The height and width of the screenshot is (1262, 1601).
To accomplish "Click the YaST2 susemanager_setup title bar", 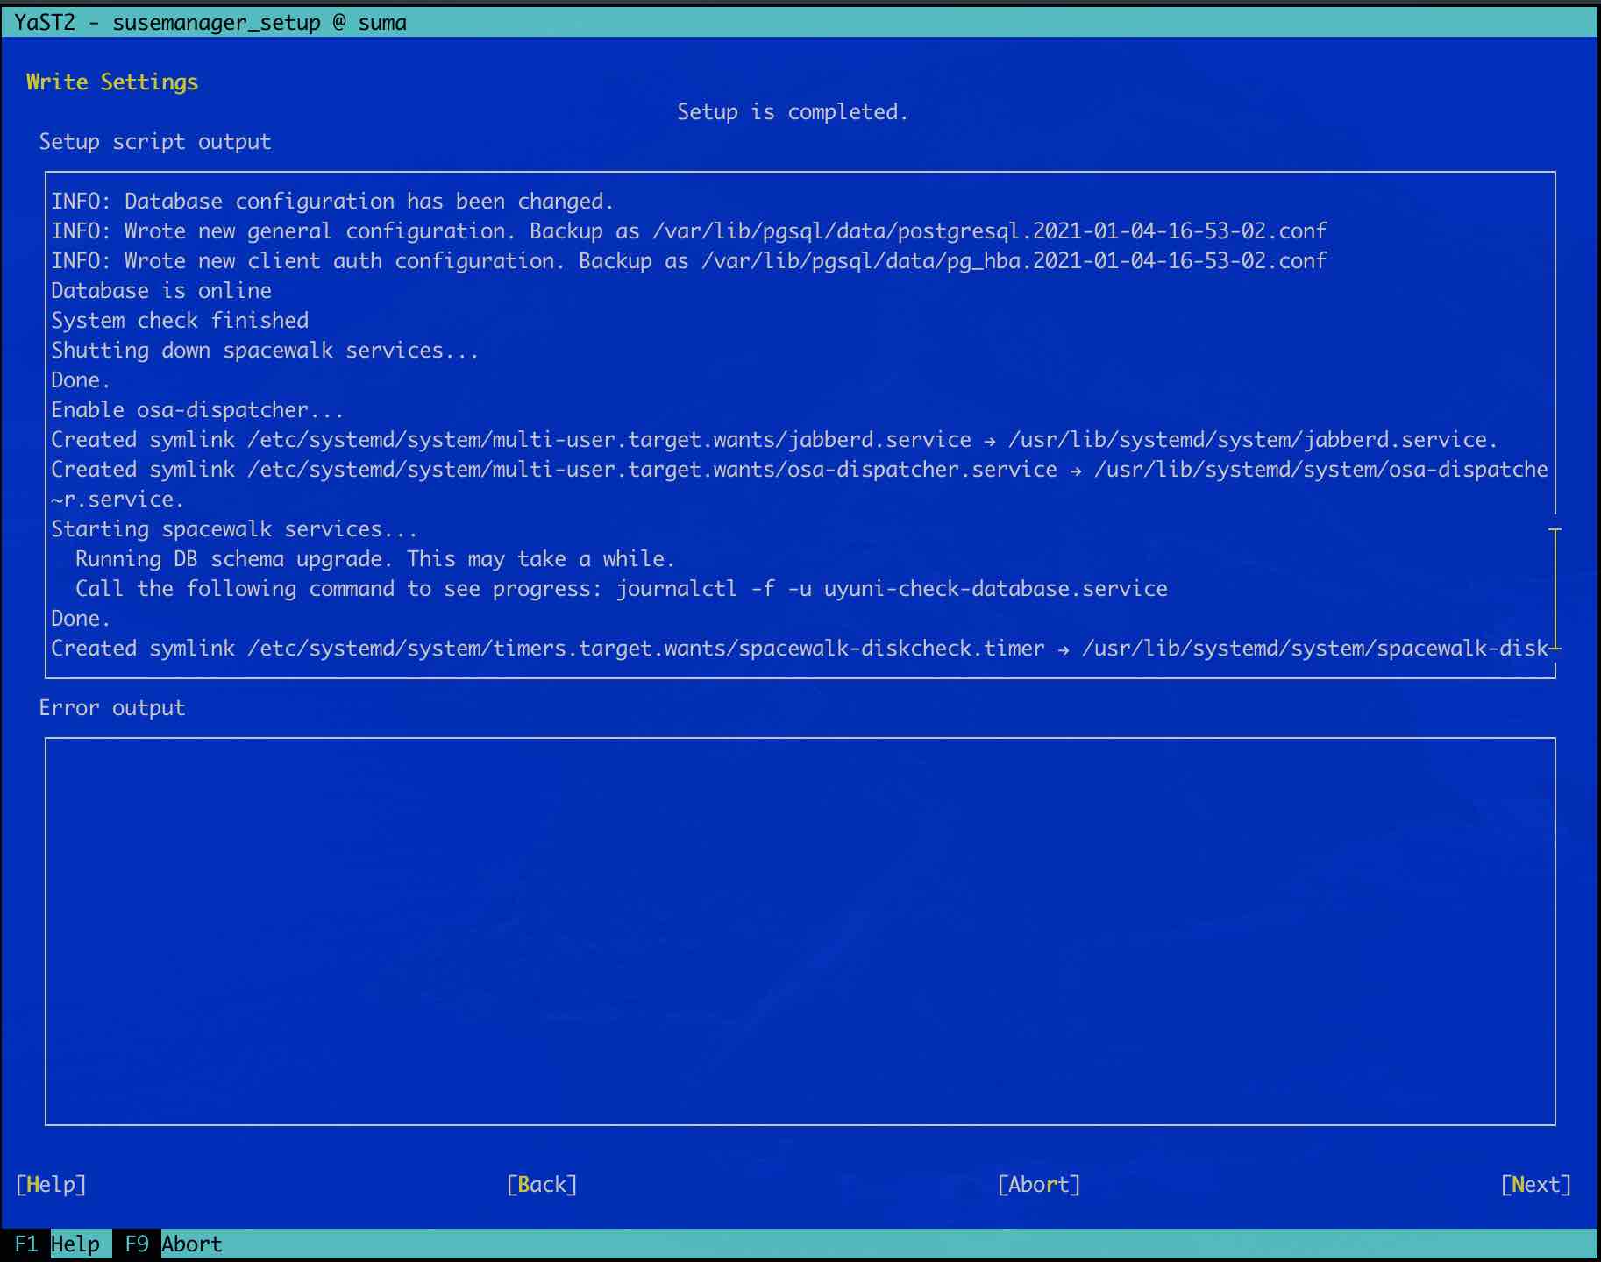I will tap(800, 22).
